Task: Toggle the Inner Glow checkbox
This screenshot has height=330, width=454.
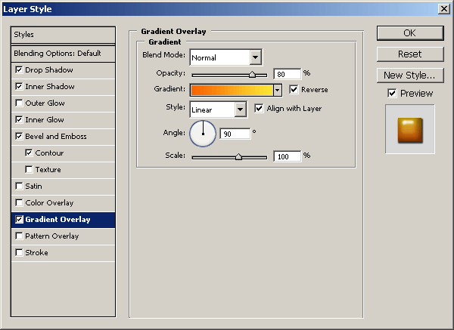Action: [x=19, y=119]
